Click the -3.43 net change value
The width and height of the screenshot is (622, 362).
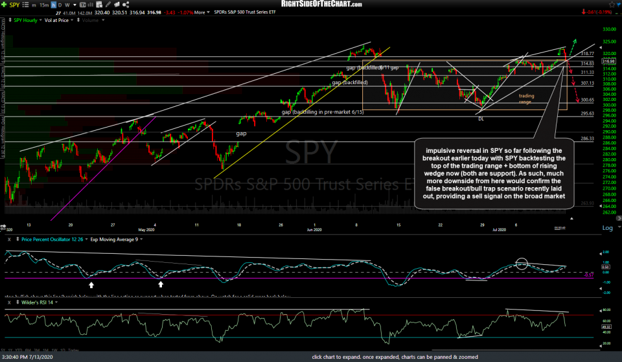pyautogui.click(x=170, y=12)
